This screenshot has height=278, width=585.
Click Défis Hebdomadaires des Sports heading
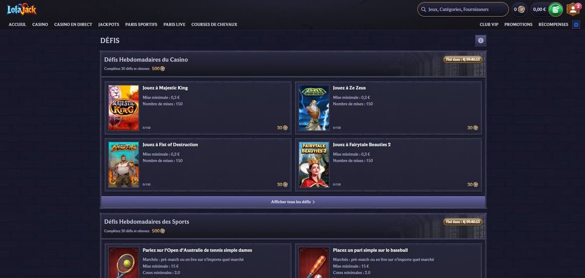[x=147, y=222]
